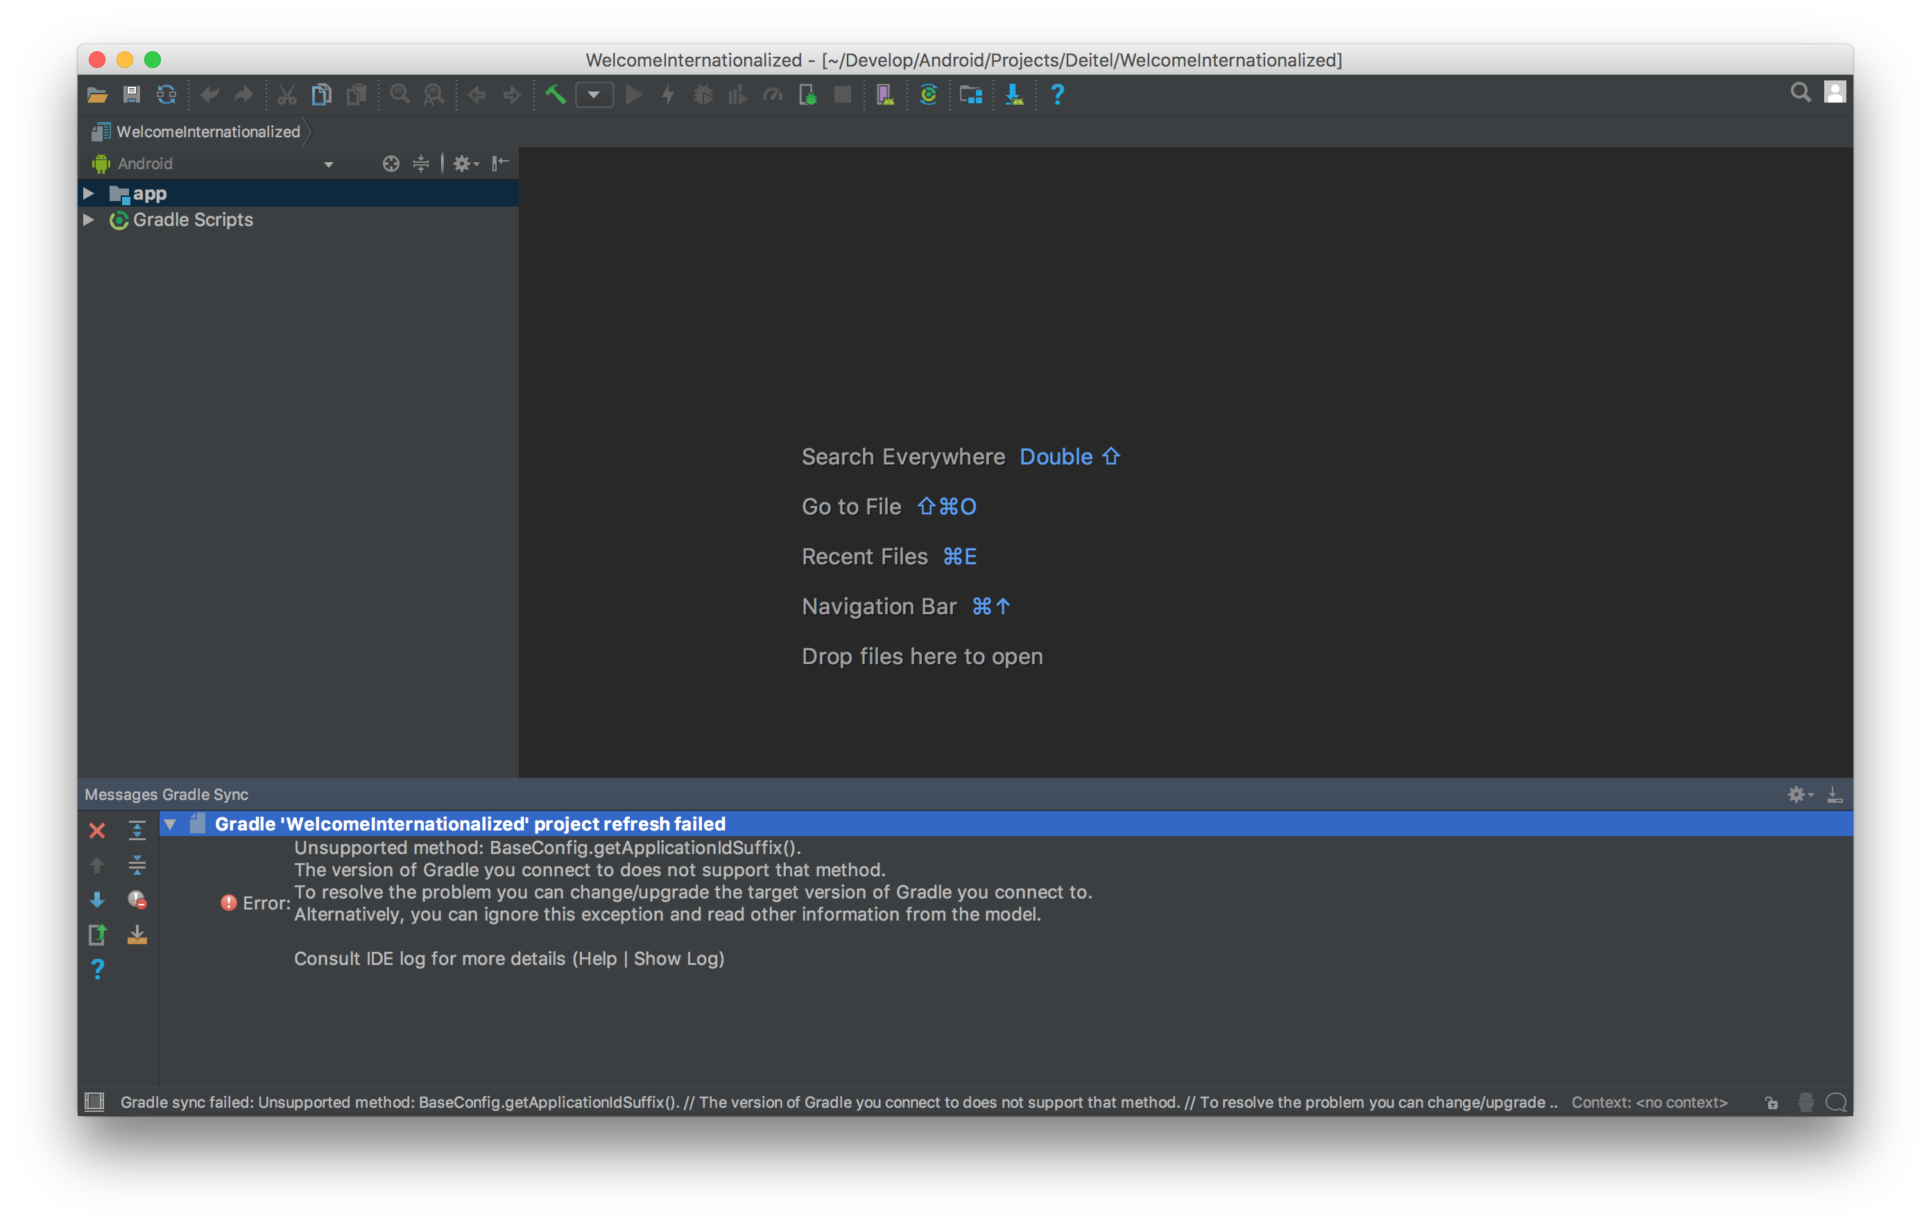Click the inspector hector icon in status bar
1931x1227 pixels.
coord(1805,1103)
